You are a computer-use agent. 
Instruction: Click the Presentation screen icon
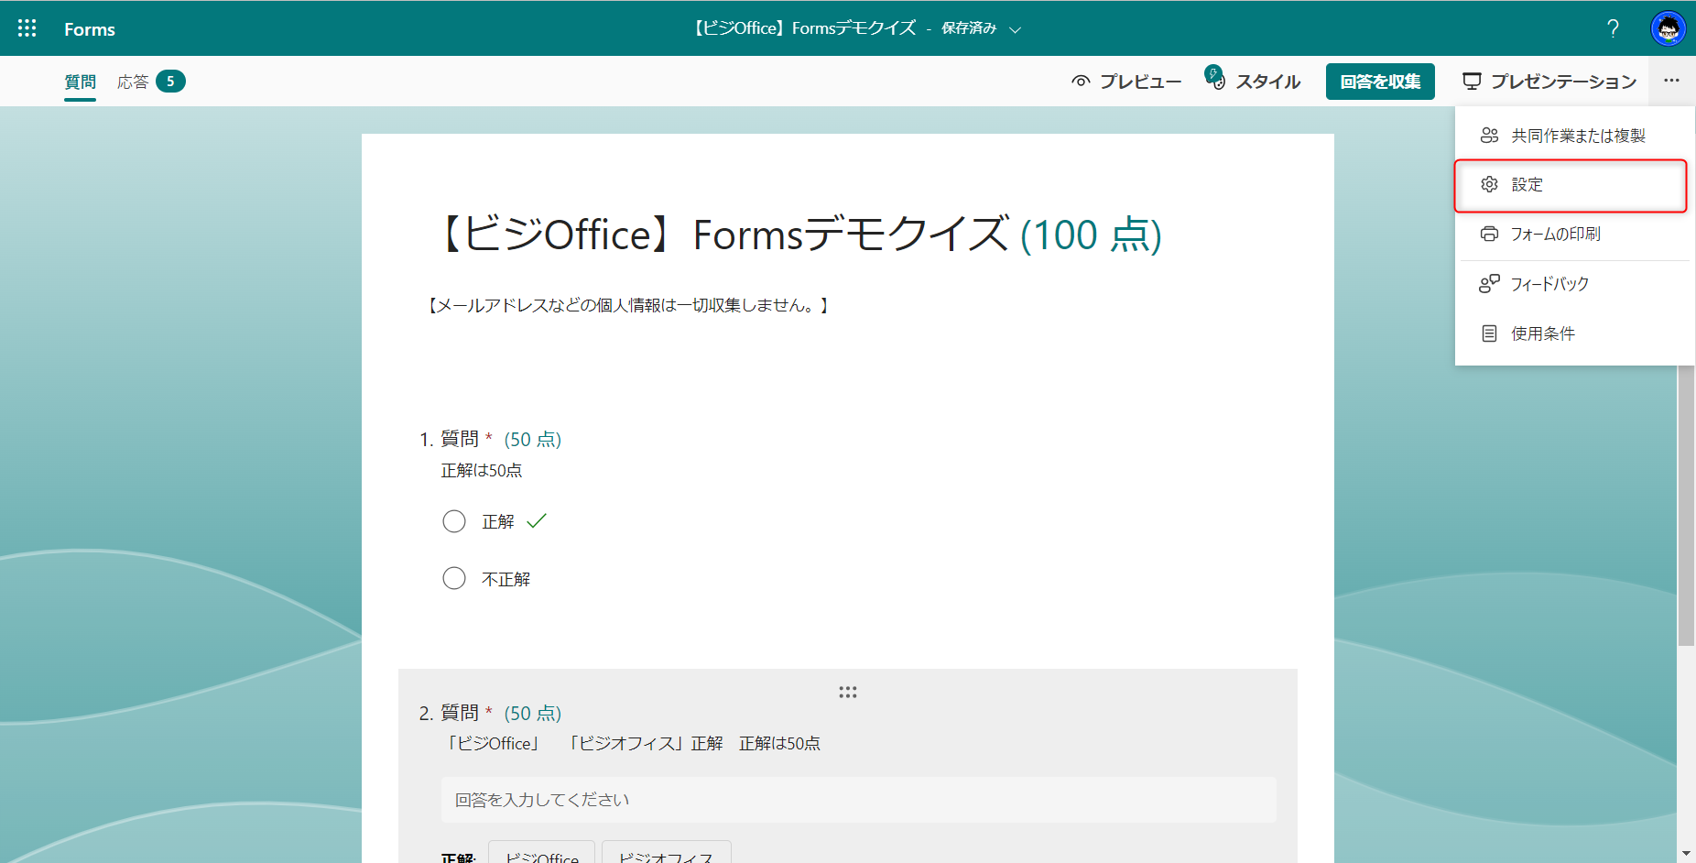pyautogui.click(x=1472, y=82)
